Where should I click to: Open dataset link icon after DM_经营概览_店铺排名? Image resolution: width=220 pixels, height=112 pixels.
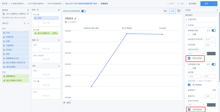28,14
